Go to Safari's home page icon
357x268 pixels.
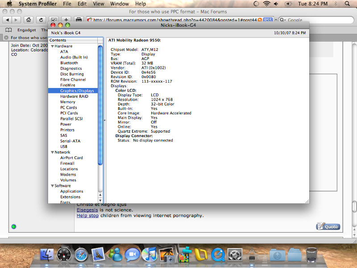click(29, 20)
